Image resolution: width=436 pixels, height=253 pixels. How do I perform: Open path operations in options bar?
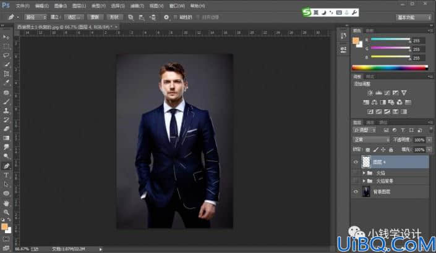coord(130,17)
